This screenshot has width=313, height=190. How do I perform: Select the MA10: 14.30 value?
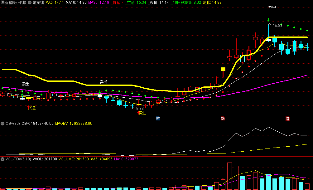pyautogui.click(x=76, y=2)
